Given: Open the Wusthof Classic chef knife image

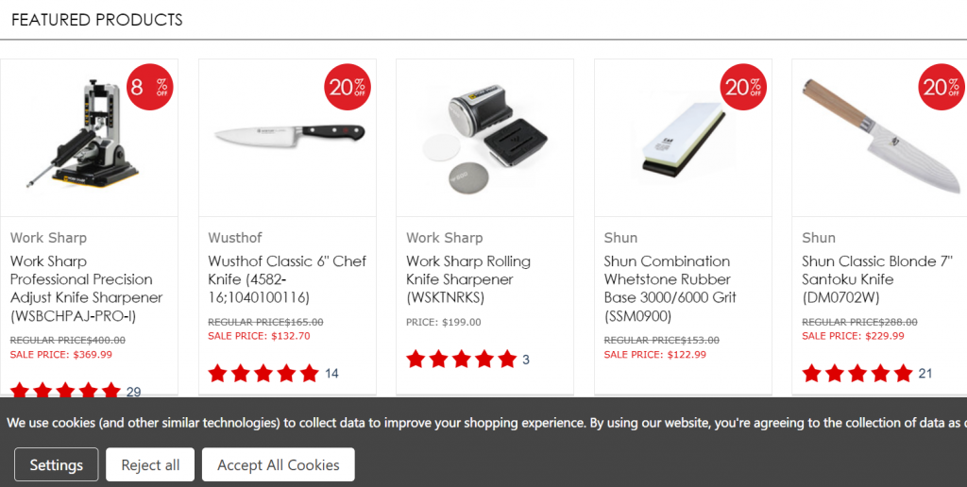Looking at the screenshot, I should pos(289,132).
